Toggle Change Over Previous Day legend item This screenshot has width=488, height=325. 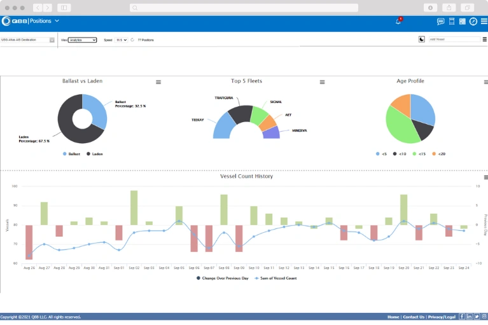tap(223, 279)
